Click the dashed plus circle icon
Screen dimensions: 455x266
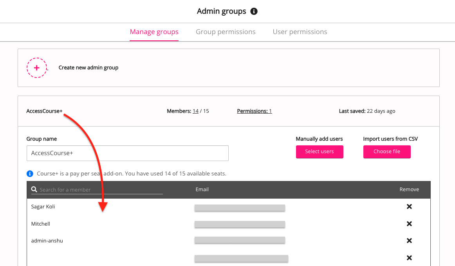[x=37, y=68]
